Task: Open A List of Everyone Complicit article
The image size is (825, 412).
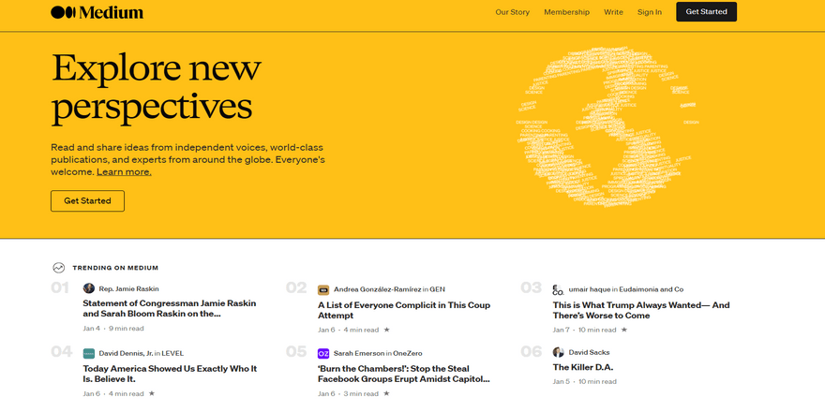Action: (x=403, y=310)
